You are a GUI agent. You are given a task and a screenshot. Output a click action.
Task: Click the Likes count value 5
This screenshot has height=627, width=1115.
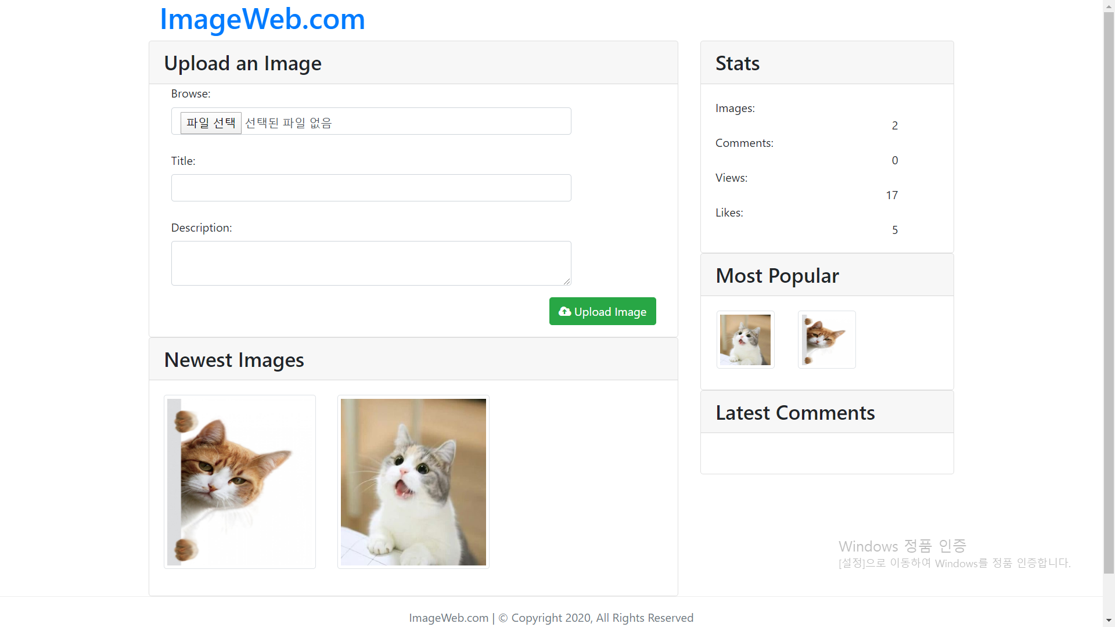click(895, 230)
